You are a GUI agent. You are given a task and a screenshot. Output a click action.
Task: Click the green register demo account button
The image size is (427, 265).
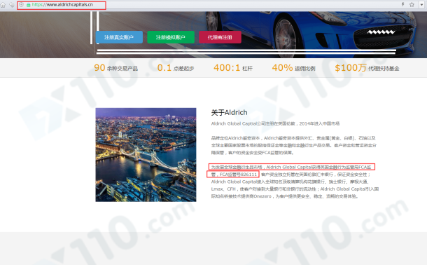click(x=171, y=37)
